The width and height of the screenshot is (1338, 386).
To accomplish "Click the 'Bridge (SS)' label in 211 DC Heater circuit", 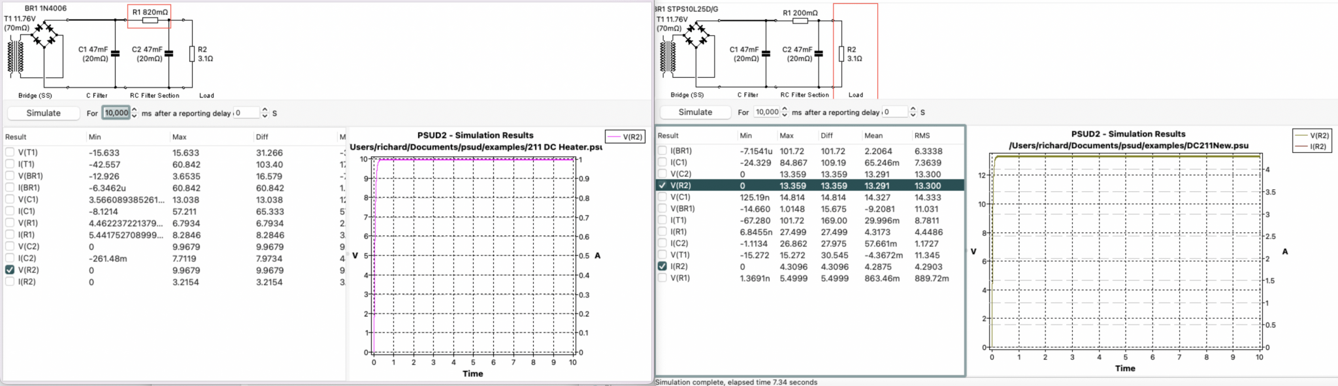I will click(35, 95).
